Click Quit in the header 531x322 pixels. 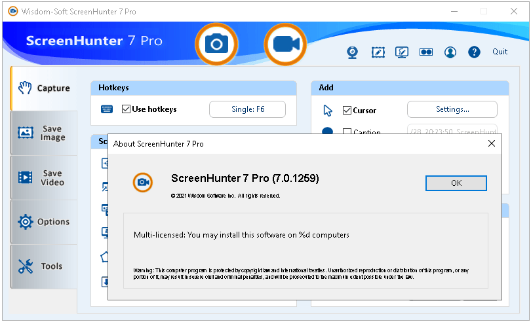[x=500, y=52]
